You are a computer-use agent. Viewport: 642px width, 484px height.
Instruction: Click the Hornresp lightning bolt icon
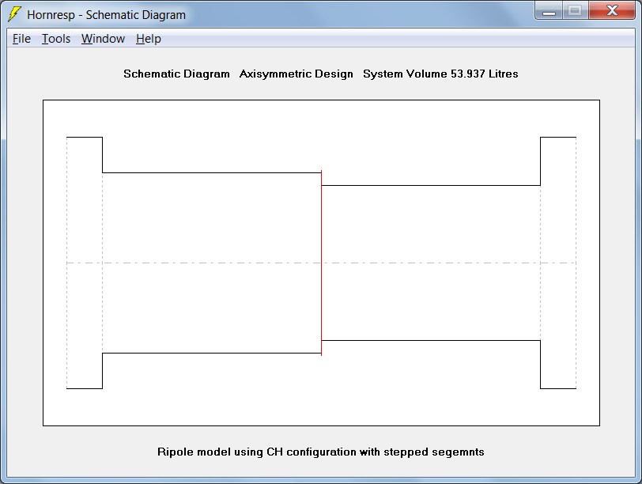pos(15,14)
